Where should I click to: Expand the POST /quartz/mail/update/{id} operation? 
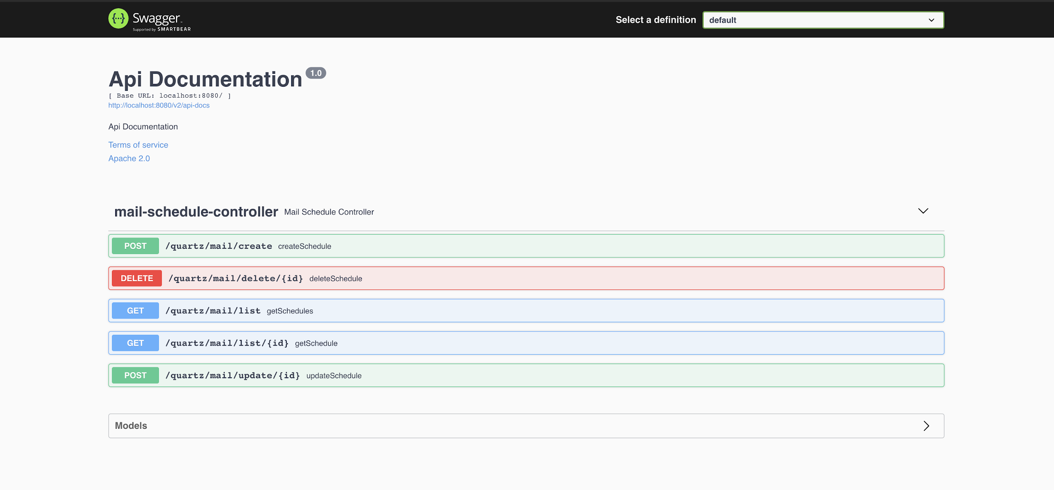click(491, 374)
